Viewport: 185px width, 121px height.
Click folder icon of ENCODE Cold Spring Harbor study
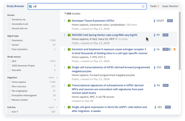[x=69, y=35]
